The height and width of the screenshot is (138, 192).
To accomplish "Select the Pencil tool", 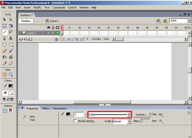I will (5, 51).
